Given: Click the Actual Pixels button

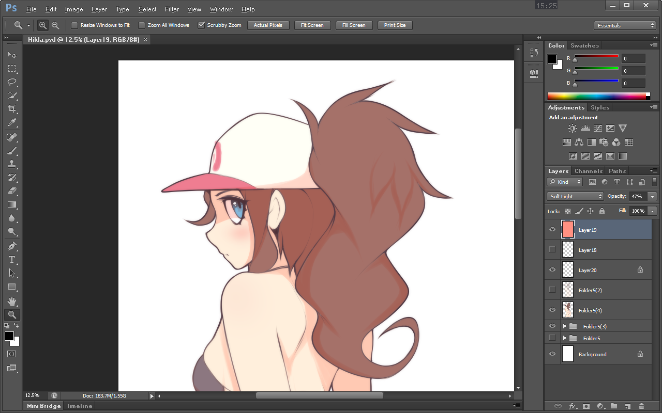Looking at the screenshot, I should [268, 25].
